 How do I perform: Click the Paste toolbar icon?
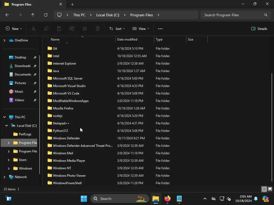[59, 29]
